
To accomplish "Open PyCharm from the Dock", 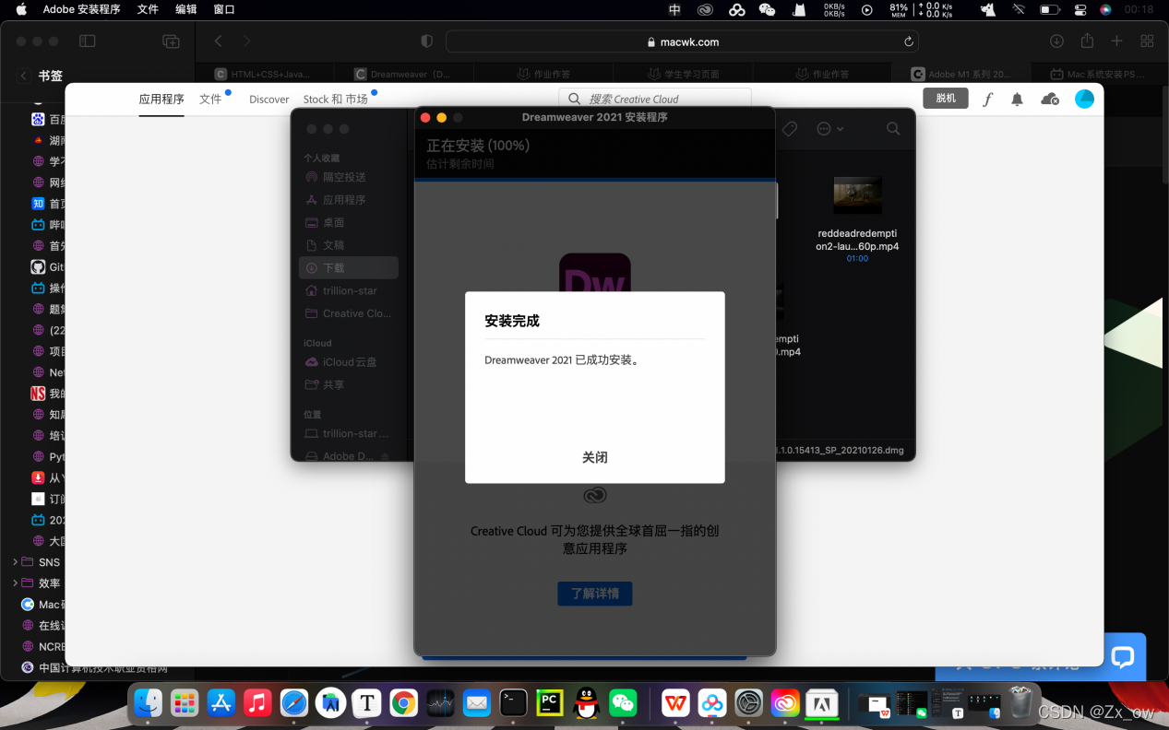I will click(x=550, y=704).
